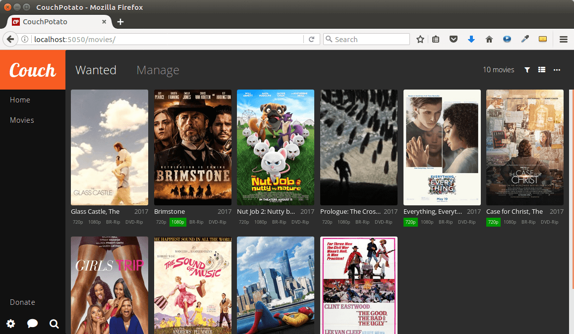
Task: Select the Wanted tab
Action: pos(96,70)
